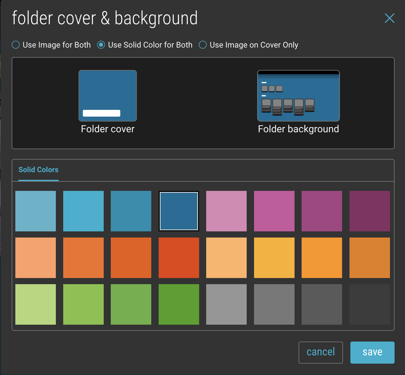Pick the pale green swatch at bottom-left
The width and height of the screenshot is (405, 375).
coord(36,304)
